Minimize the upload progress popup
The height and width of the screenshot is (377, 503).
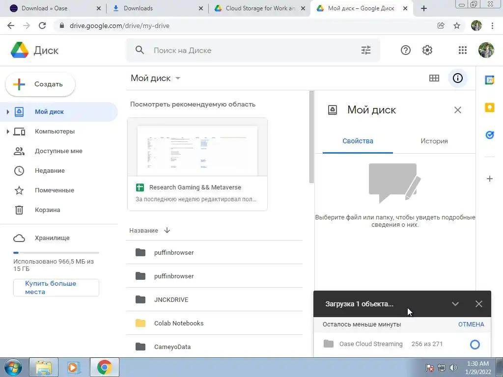[455, 303]
